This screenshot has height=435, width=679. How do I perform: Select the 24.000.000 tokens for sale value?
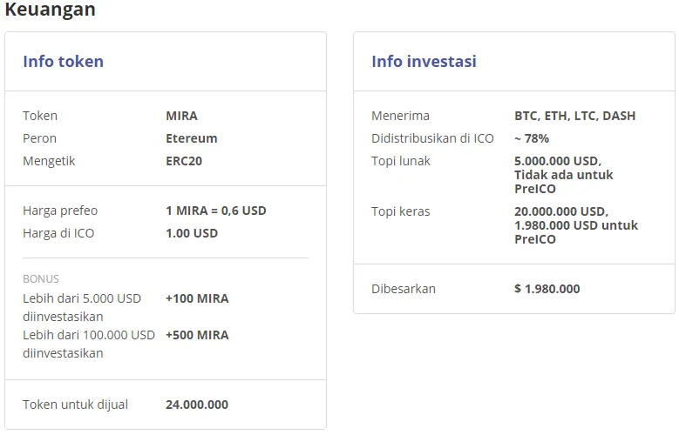tap(197, 405)
